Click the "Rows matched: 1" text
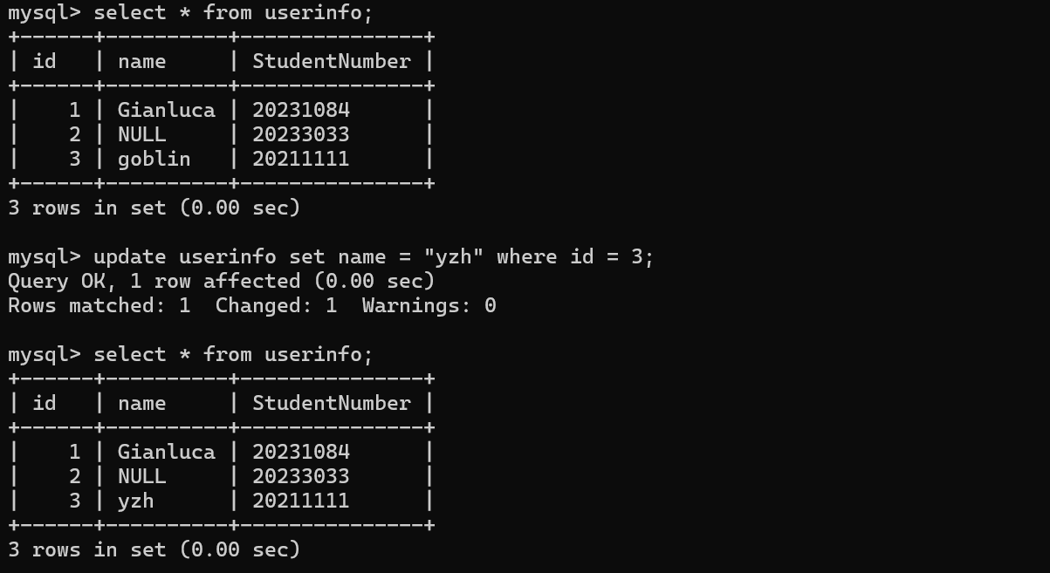The image size is (1050, 573). click(x=99, y=305)
